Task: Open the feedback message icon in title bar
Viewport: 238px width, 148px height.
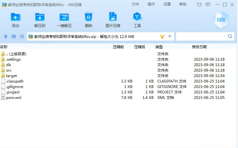Action: coord(208,5)
